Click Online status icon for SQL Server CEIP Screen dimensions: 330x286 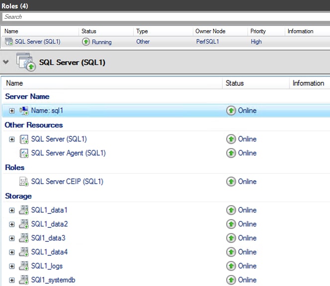(x=231, y=181)
